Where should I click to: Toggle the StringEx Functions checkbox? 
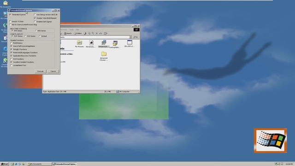point(12,49)
